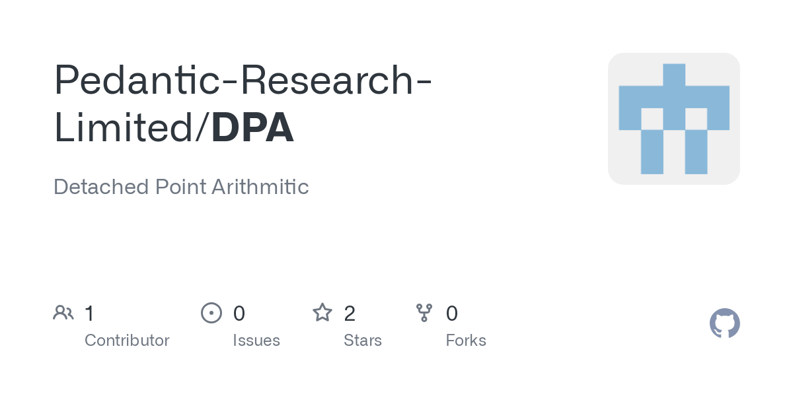The height and width of the screenshot is (396, 793).
Task: Open the Pedantic-Research- owner name
Action: 243,79
